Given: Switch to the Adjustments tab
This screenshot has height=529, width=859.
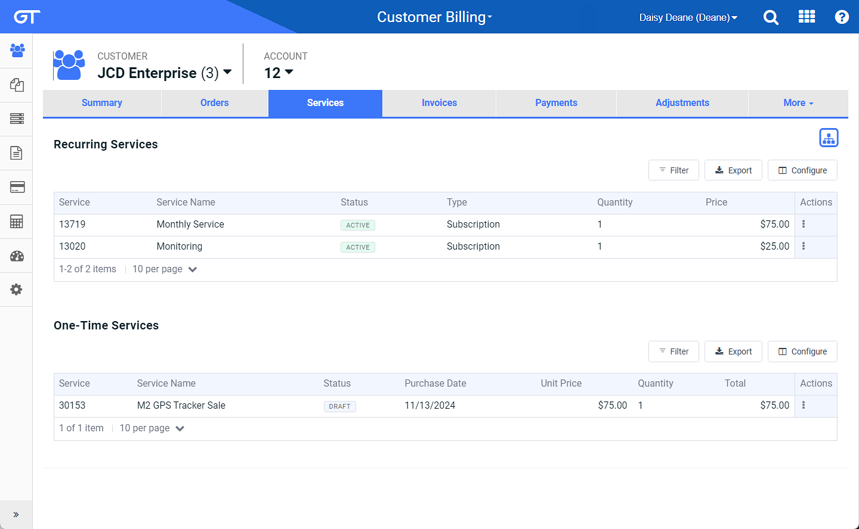Looking at the screenshot, I should [x=682, y=103].
